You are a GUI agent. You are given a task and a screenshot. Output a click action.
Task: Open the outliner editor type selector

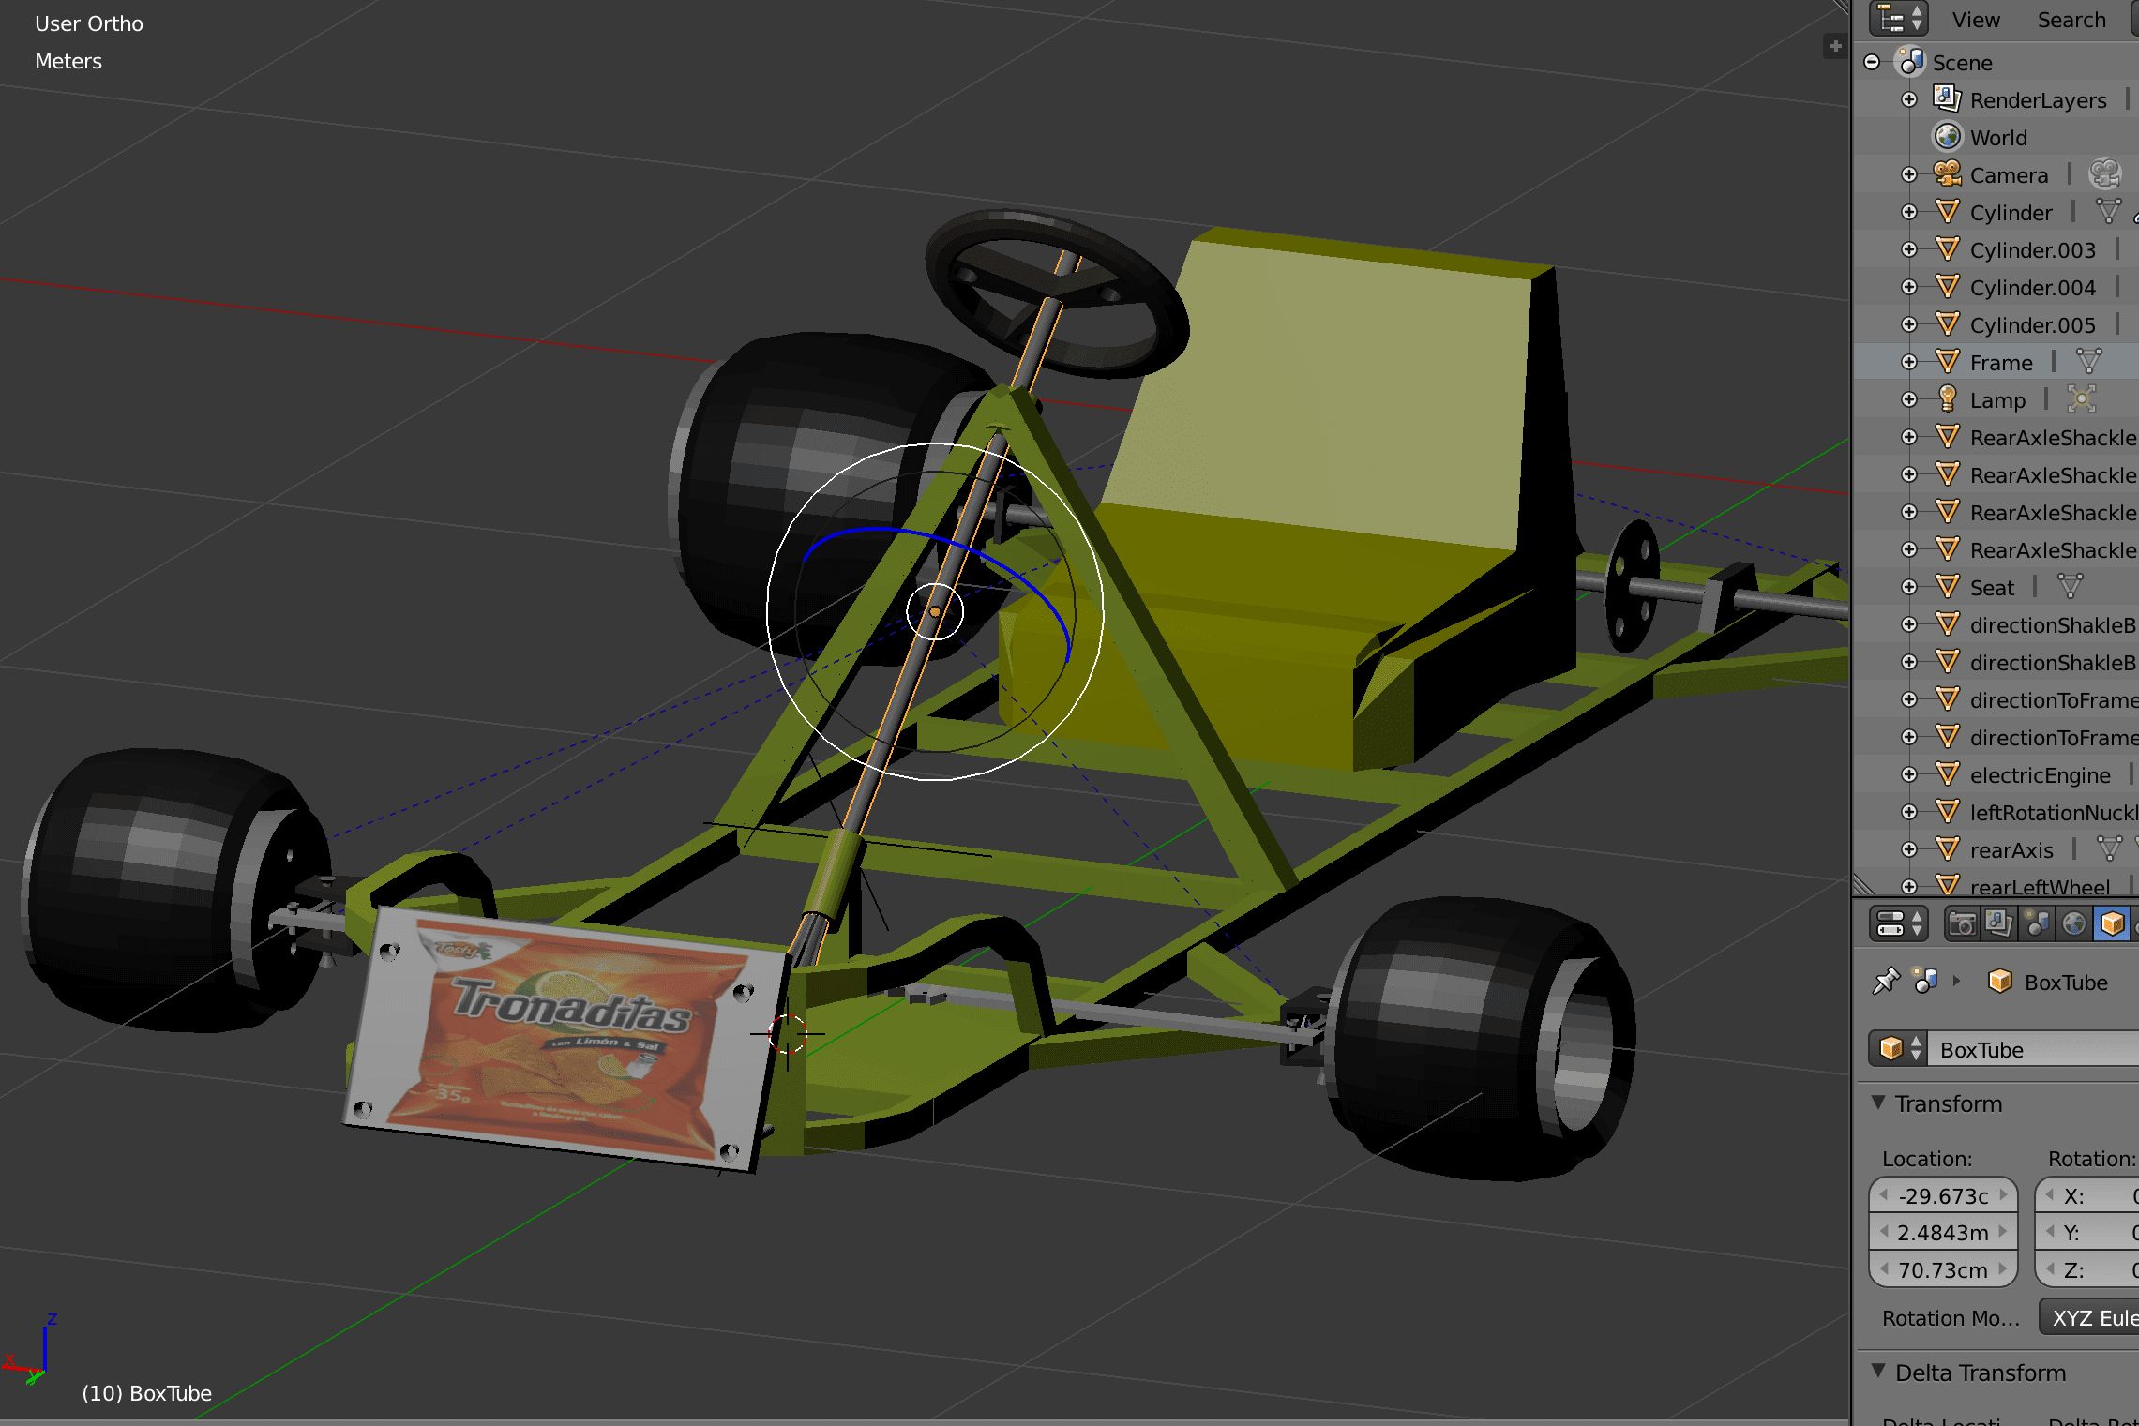coord(1899,19)
